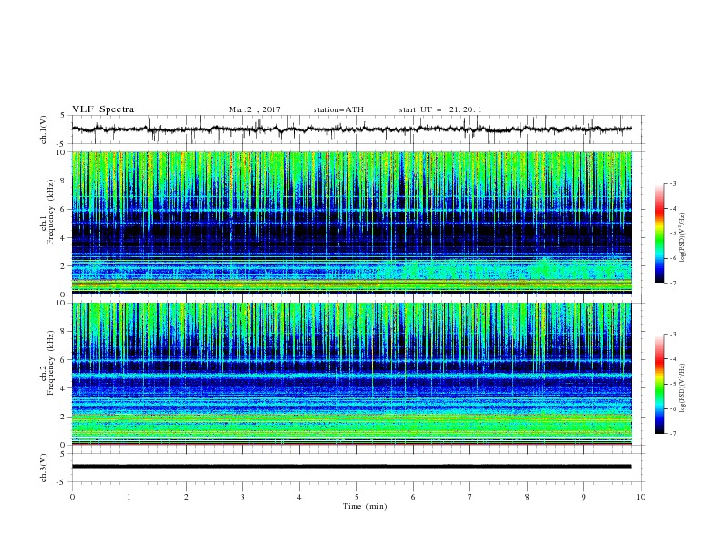Click the ch.1 voltage waveform trace

tap(351, 129)
